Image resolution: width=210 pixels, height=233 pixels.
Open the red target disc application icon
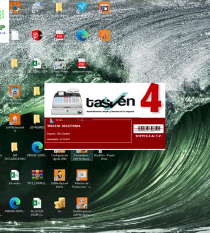[x=37, y=35]
